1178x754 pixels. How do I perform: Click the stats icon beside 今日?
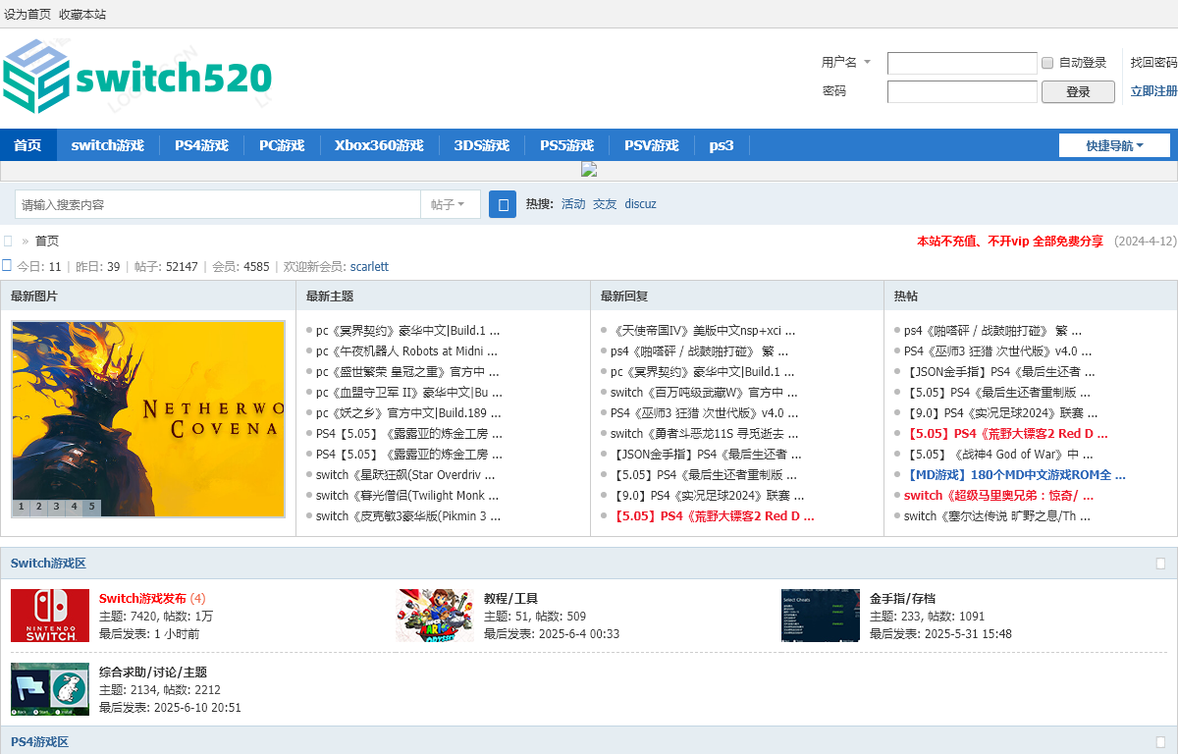pos(7,265)
